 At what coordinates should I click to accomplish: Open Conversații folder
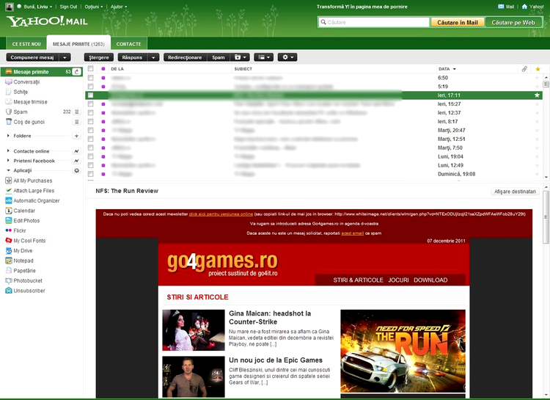pyautogui.click(x=26, y=81)
